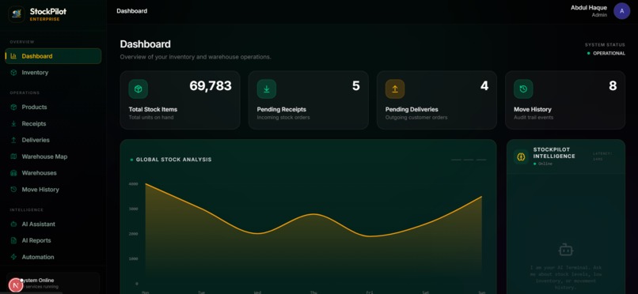638x294 pixels.
Task: Open the Total Stock Items card
Action: 180,100
